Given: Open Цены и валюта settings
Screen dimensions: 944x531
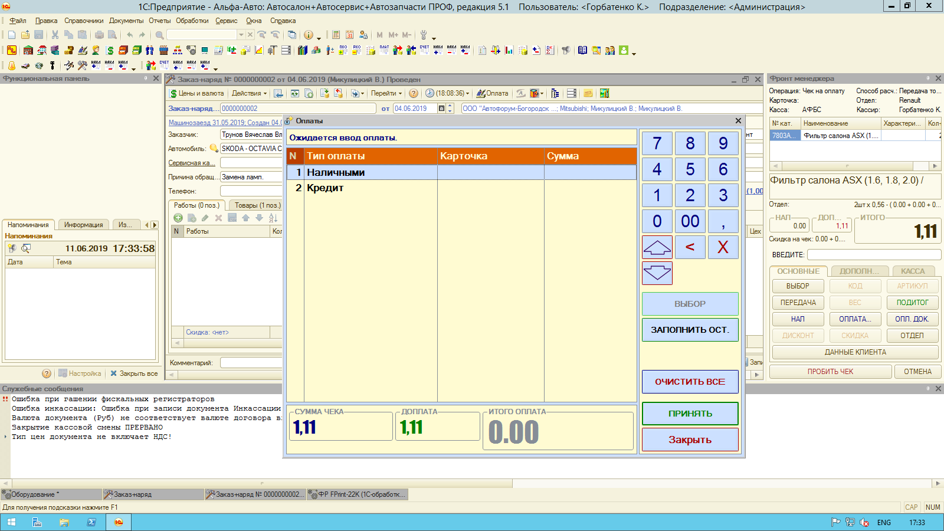Looking at the screenshot, I should 196,93.
